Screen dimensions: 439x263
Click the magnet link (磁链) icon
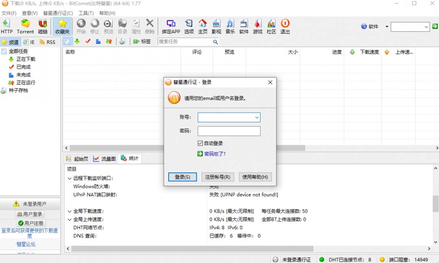point(43,26)
